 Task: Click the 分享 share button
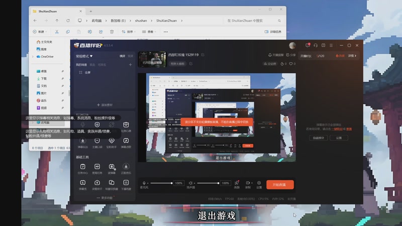tap(291, 55)
